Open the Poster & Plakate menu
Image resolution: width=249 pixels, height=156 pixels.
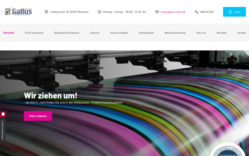(x=119, y=33)
